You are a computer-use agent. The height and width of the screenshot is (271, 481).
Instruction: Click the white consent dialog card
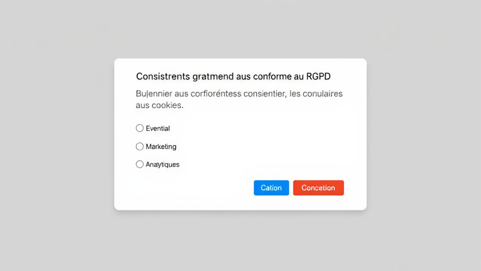[240, 134]
